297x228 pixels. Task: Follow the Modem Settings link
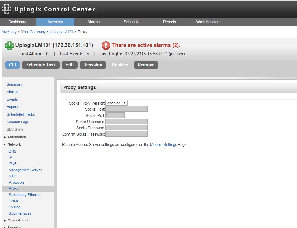(x=163, y=145)
